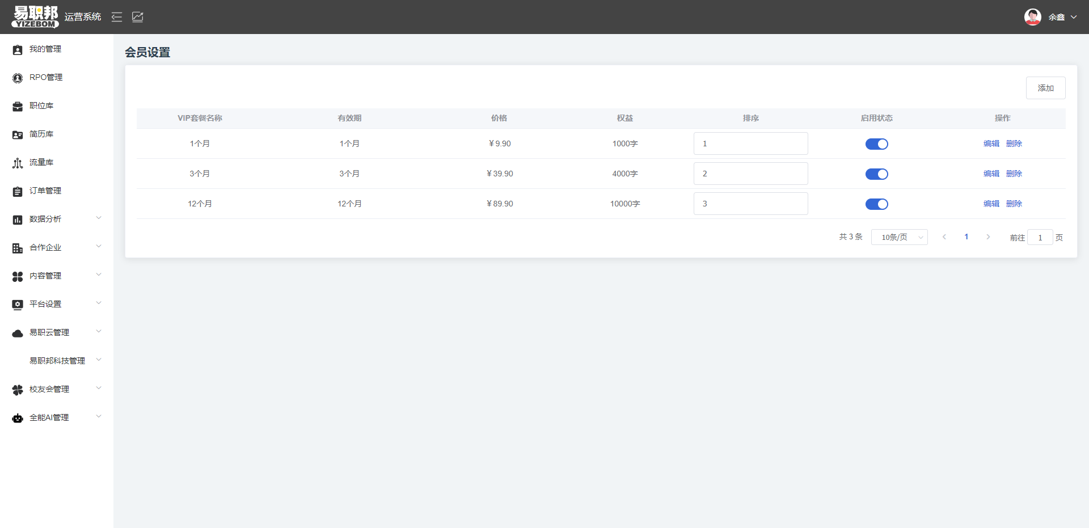This screenshot has width=1089, height=528.
Task: Turn off the 12个月 package switch
Action: pyautogui.click(x=876, y=204)
